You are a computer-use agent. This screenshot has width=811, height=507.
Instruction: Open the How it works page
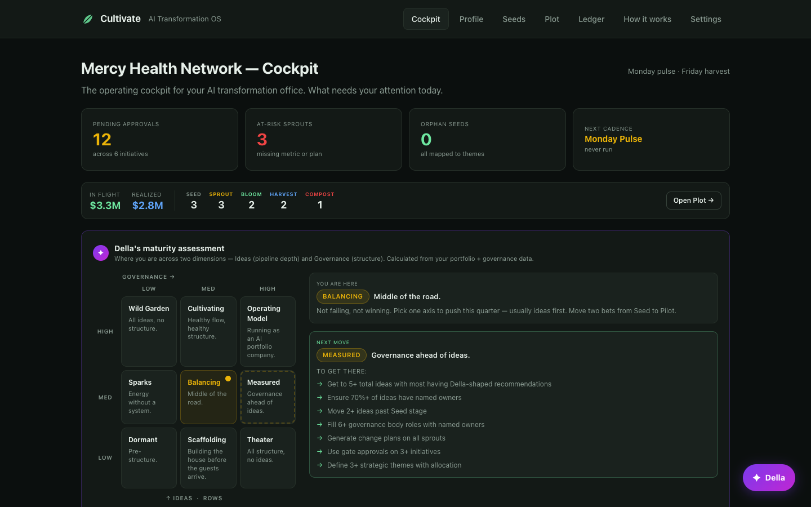(x=647, y=19)
